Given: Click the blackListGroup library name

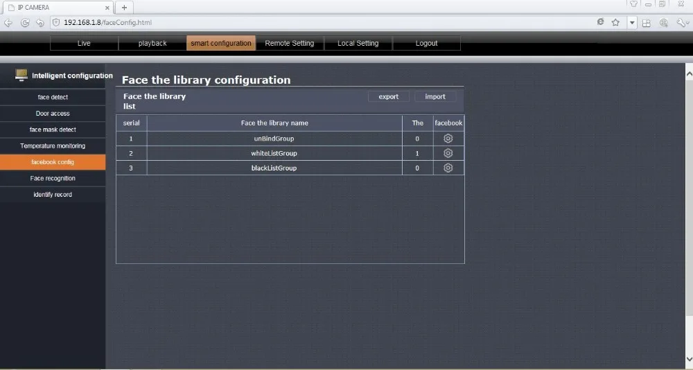Looking at the screenshot, I should pyautogui.click(x=274, y=168).
